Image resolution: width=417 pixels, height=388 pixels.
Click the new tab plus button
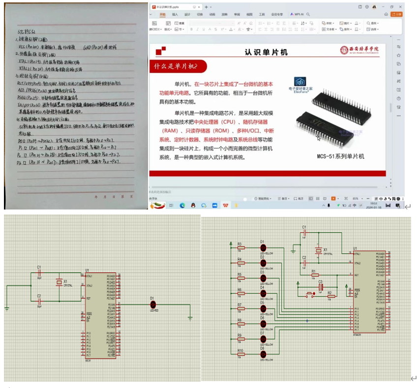[205, 7]
